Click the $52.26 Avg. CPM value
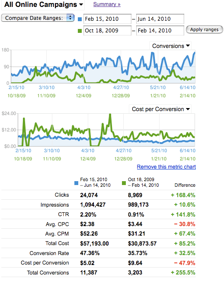The width and height of the screenshot is (224, 281). 89,234
